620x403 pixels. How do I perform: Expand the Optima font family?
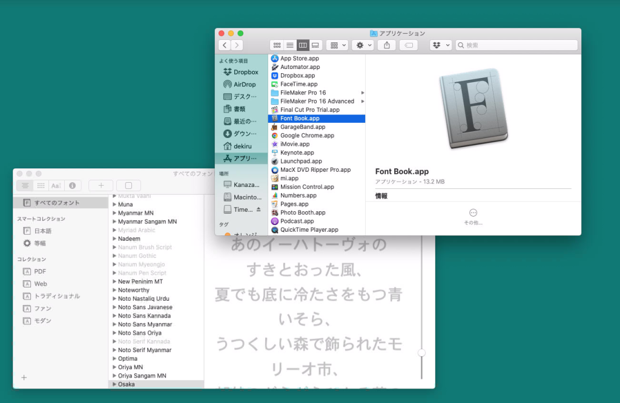(x=114, y=359)
